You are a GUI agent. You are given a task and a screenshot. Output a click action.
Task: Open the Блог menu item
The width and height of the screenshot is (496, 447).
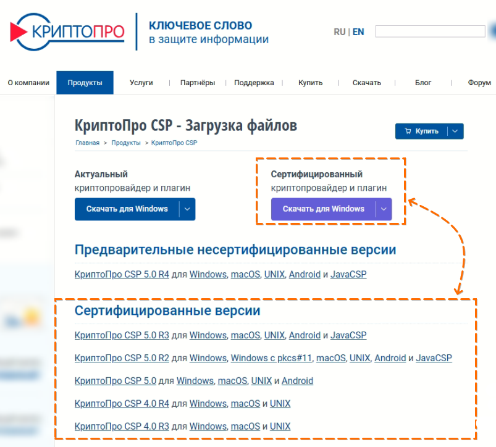[x=423, y=83]
